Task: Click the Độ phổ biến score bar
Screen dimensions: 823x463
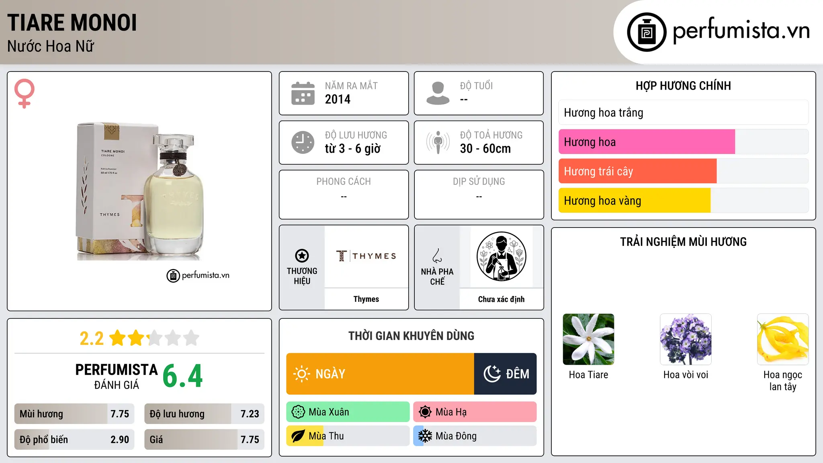Action: pos(74,440)
